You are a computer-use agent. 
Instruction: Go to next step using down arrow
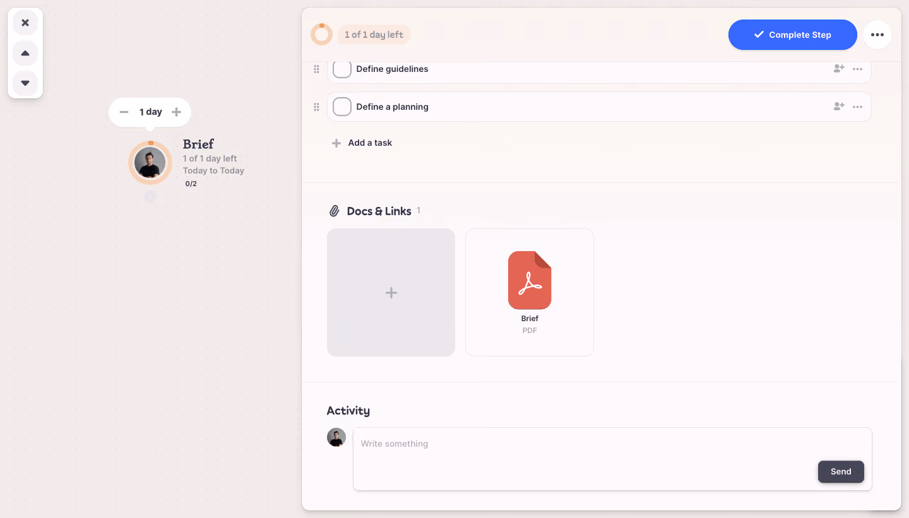25,83
